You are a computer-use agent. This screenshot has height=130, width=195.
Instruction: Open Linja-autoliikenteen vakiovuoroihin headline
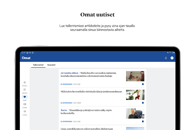tap(87, 129)
